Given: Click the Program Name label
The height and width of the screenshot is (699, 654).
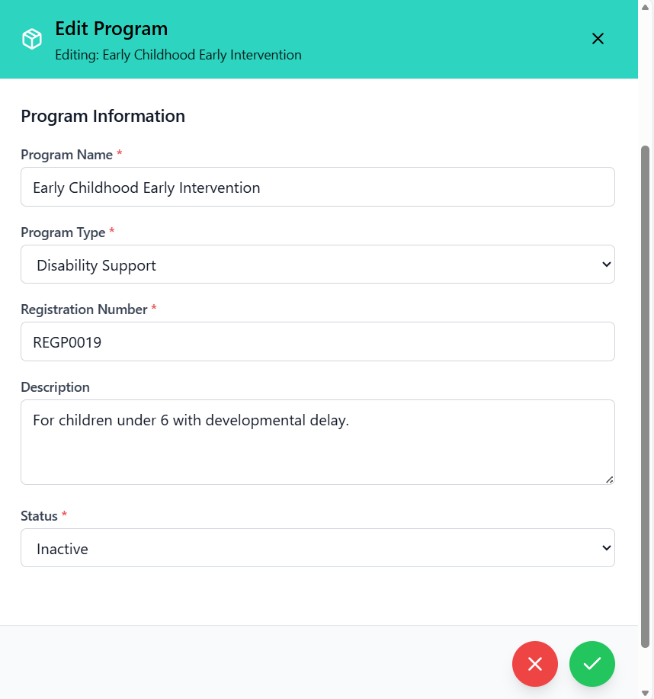Looking at the screenshot, I should [66, 155].
